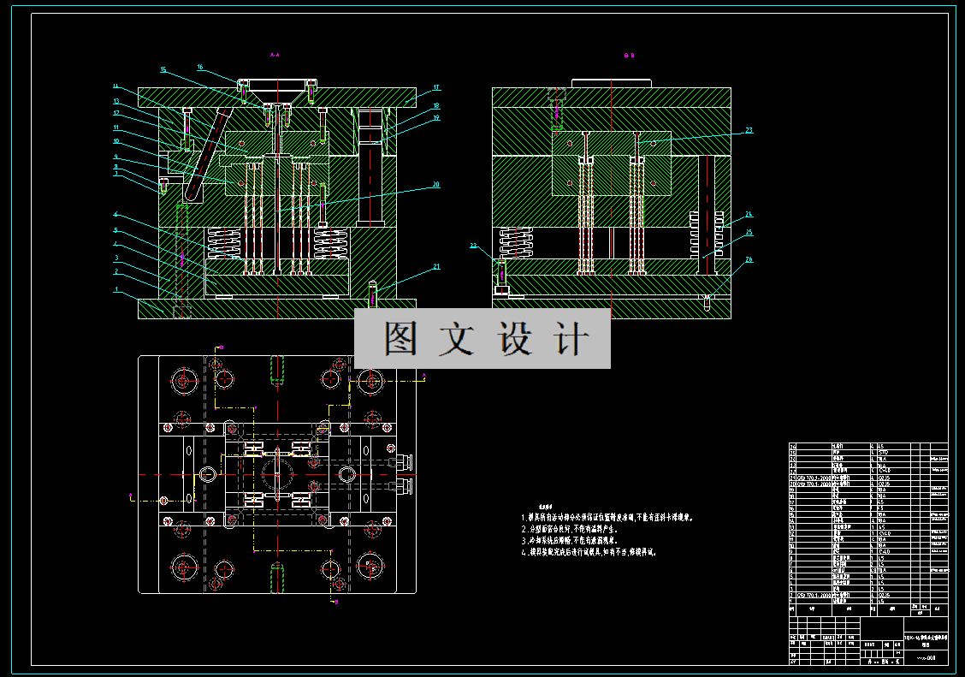Image resolution: width=965 pixels, height=677 pixels.
Task: Click technical requirement line starting with "3."
Action: pos(569,540)
